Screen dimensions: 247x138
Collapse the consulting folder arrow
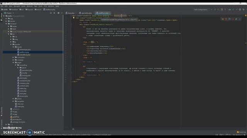(16, 65)
